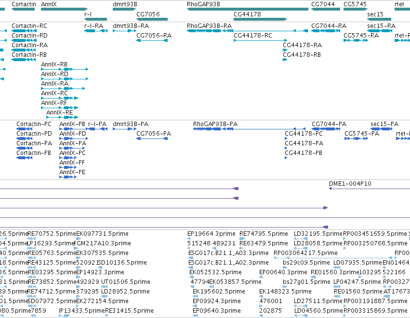Viewport: 410px width, 318px height.
Task: Select the r-l-PA protein label
Action: [x=97, y=124]
